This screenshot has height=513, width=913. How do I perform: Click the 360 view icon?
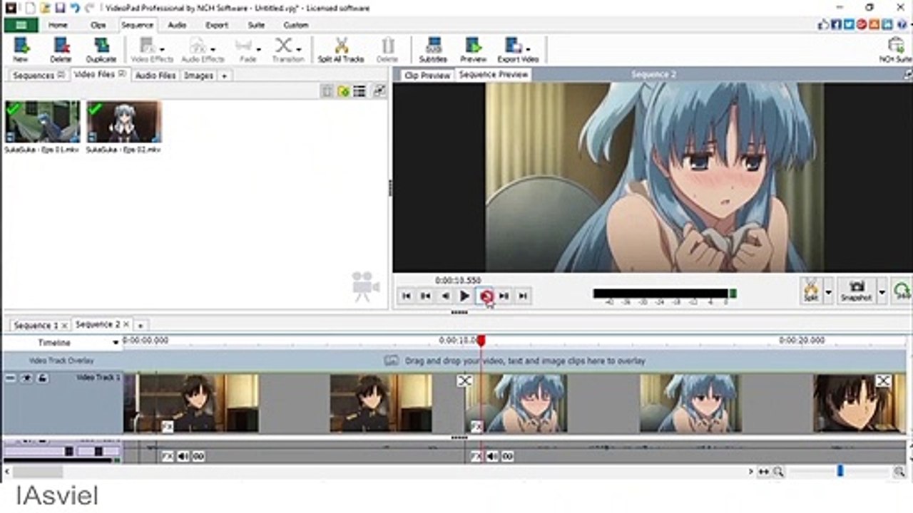[x=902, y=291]
